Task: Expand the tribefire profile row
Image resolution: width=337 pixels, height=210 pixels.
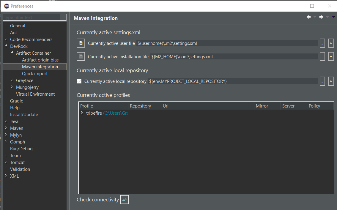Action: (82, 113)
